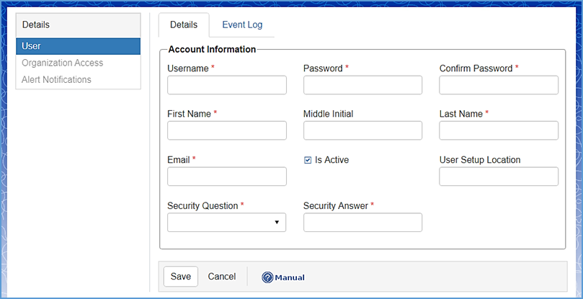The width and height of the screenshot is (583, 299).
Task: Click the Security Answer text box
Action: pyautogui.click(x=362, y=223)
